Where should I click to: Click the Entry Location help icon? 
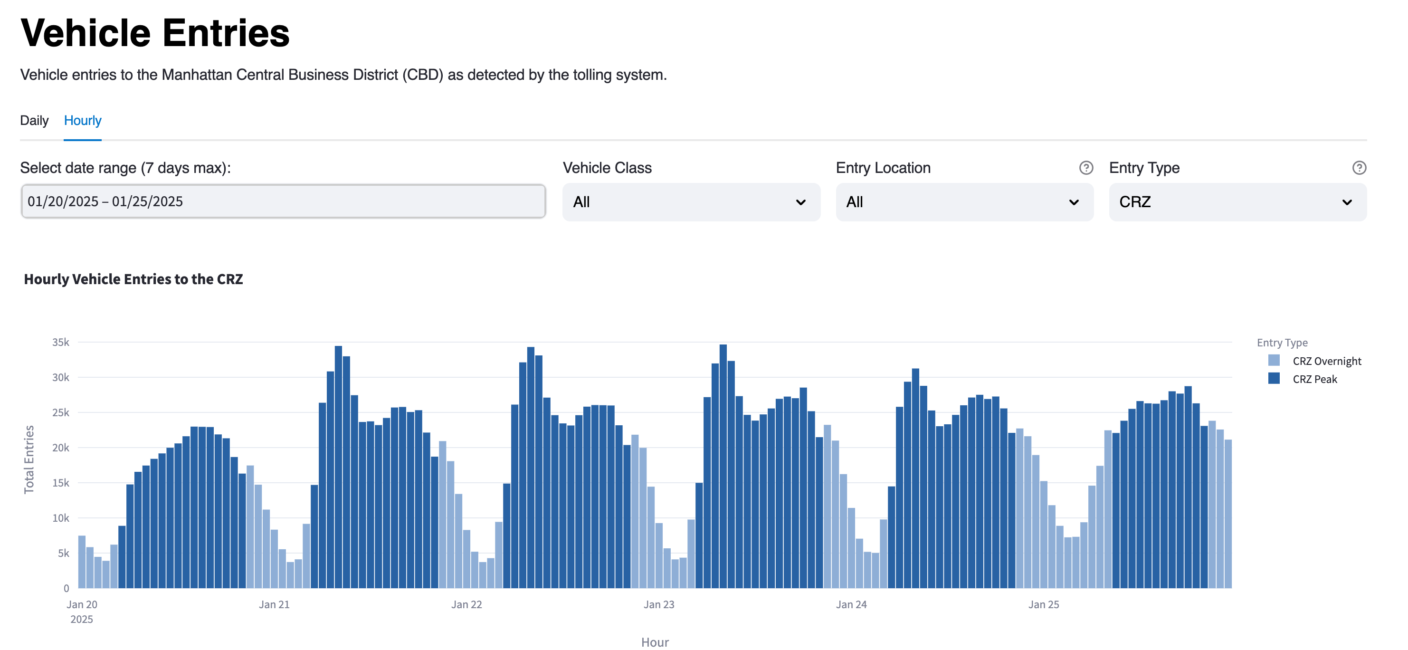[1085, 168]
